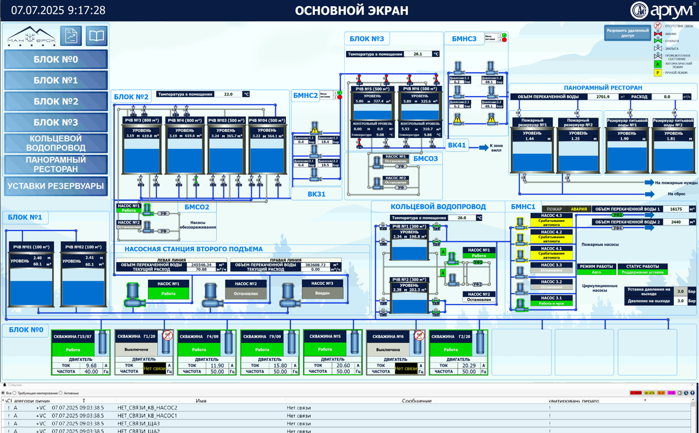699x433 pixels.
Task: Click the warning pump icon in БМНС2
Action: point(315,128)
